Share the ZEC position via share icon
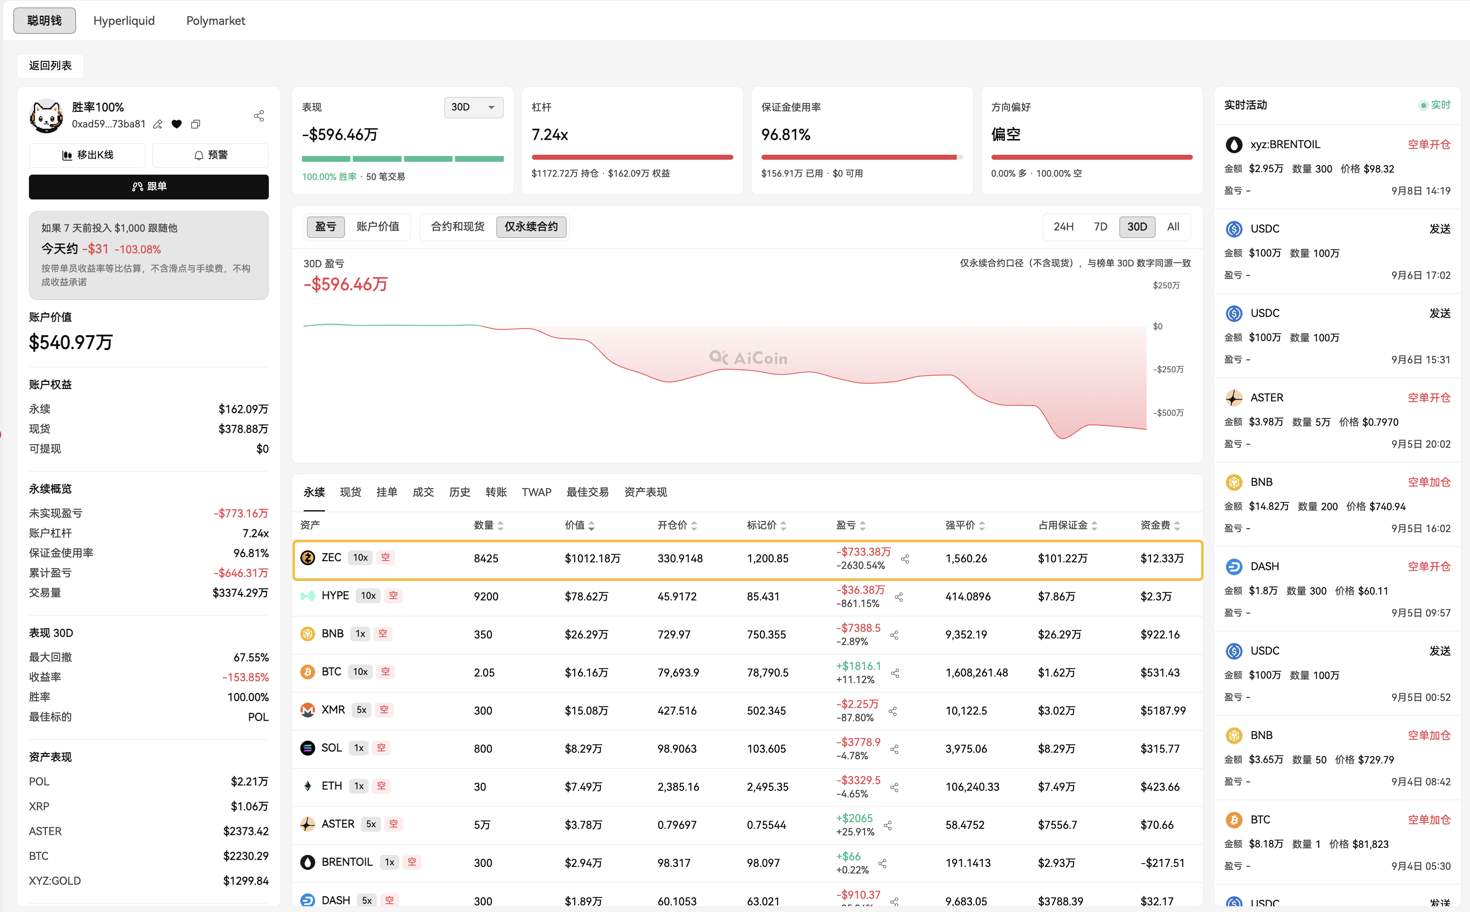This screenshot has height=912, width=1470. [x=905, y=559]
